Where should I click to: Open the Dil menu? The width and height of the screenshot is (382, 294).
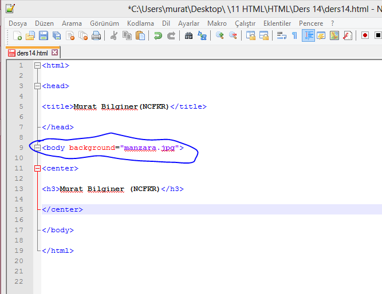[x=166, y=23]
